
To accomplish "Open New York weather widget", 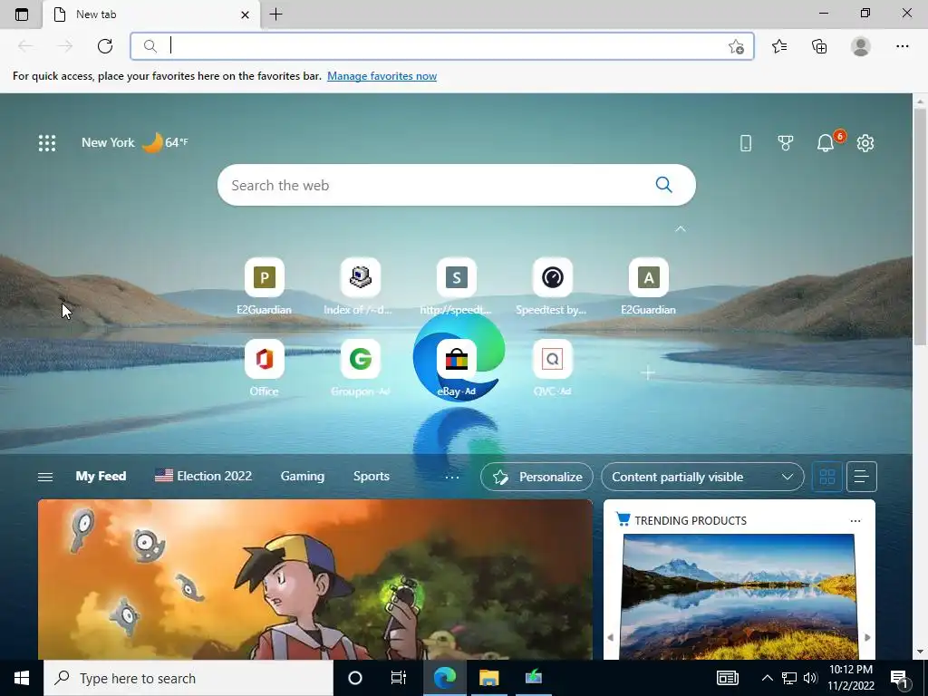I will 135,142.
